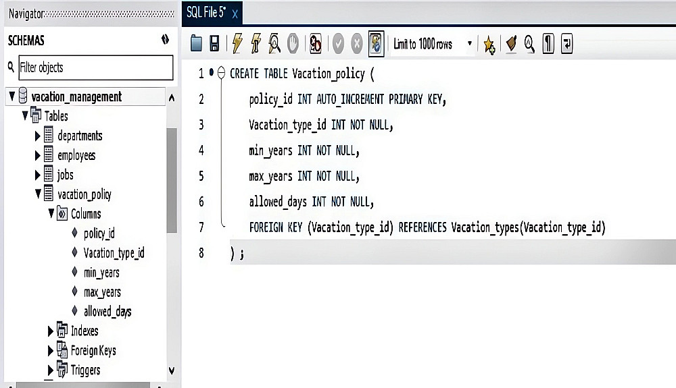The height and width of the screenshot is (388, 676).
Task: Open find panel magnifier icon
Action: pos(529,43)
